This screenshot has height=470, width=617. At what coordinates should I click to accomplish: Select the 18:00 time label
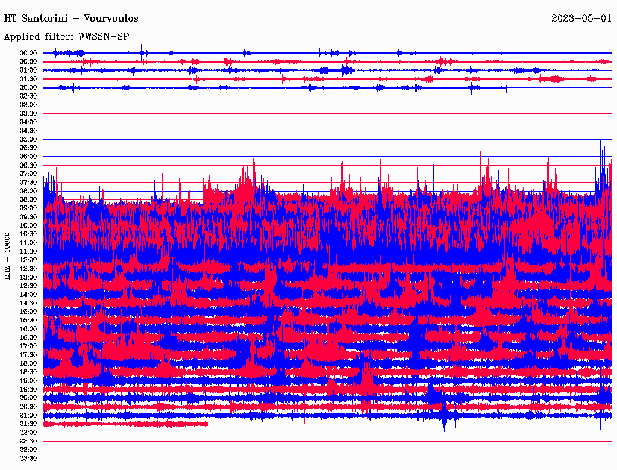point(29,363)
